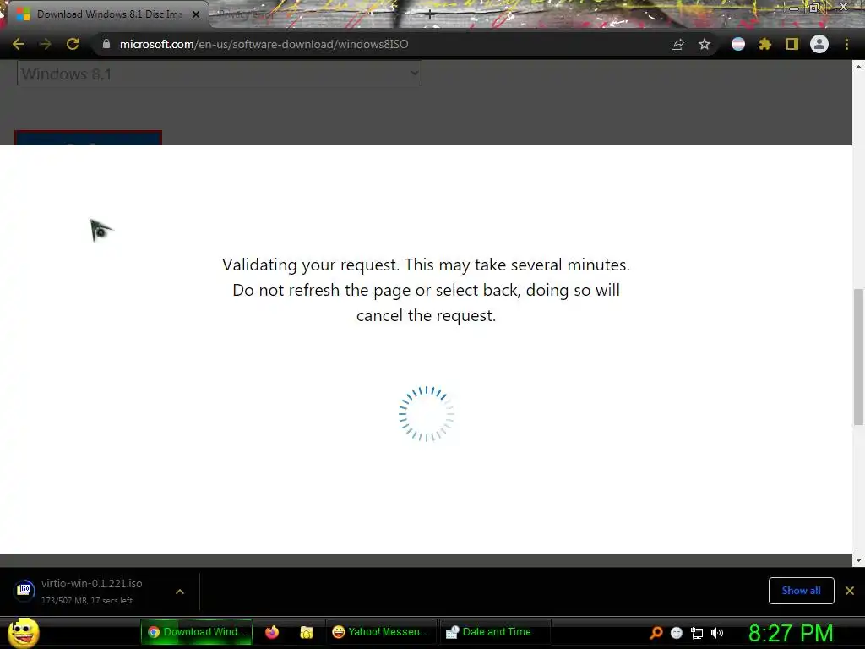Screen dimensions: 865x649
Task: Click Show all downloads
Action: point(801,591)
